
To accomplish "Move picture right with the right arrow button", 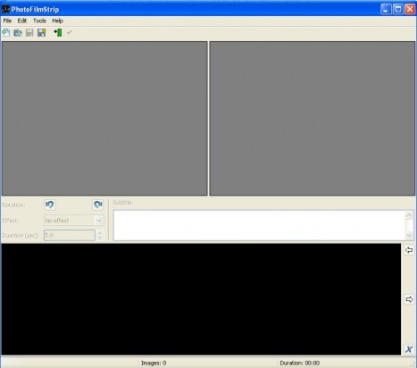I will pos(409,299).
